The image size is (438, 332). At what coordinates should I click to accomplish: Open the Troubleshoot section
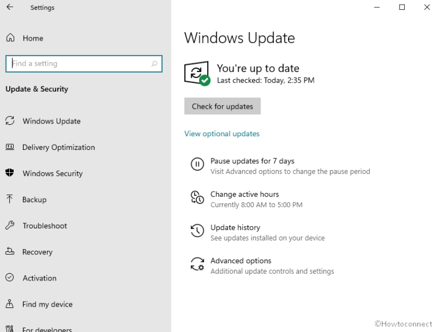[x=45, y=226]
